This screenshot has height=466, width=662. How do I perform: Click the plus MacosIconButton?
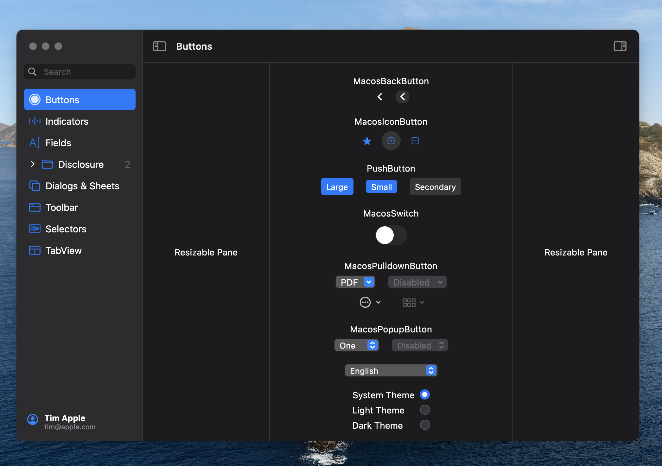391,141
